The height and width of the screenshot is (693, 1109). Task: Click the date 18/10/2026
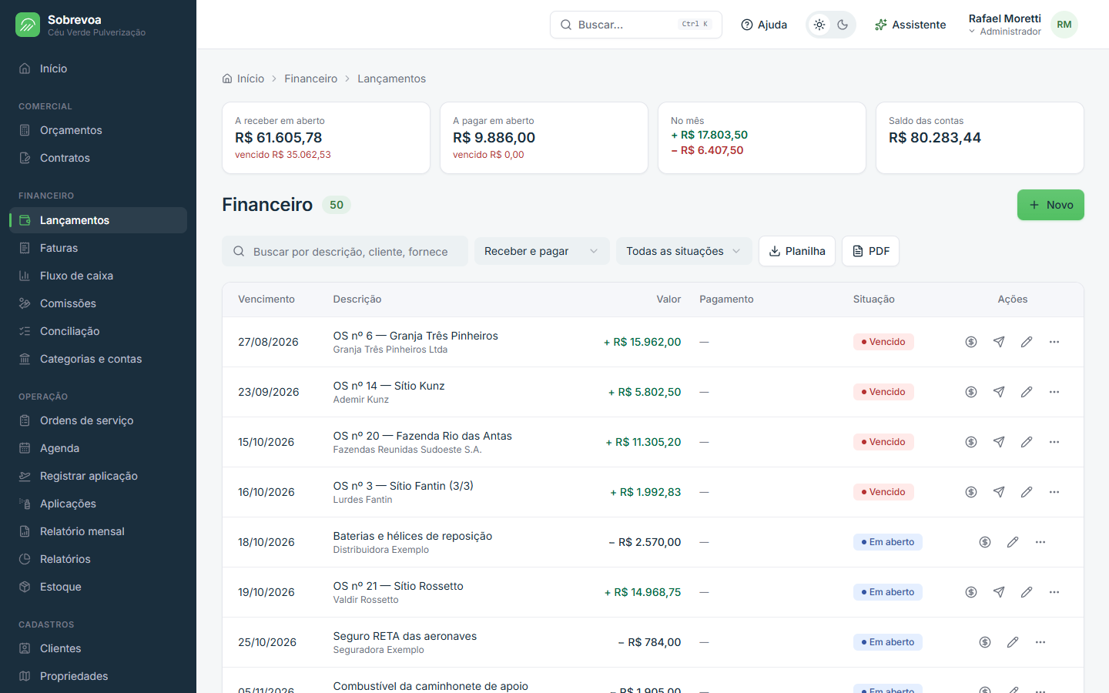pyautogui.click(x=266, y=542)
